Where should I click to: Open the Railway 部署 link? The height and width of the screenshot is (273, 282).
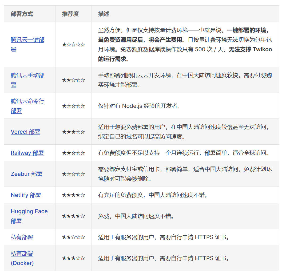click(x=27, y=153)
